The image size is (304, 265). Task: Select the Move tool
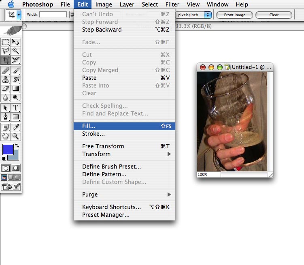pos(16,42)
